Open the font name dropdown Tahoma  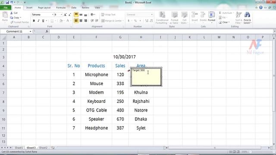click(53, 15)
